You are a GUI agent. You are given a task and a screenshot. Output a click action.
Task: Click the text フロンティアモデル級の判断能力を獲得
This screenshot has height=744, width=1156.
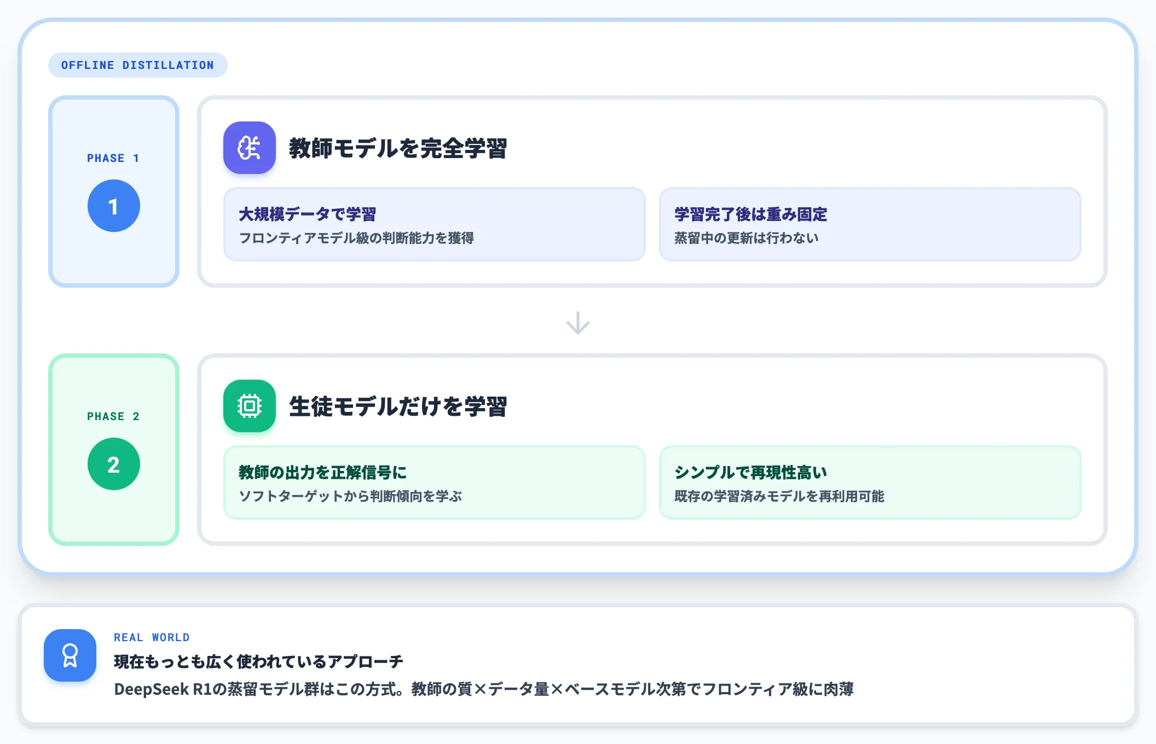point(356,238)
